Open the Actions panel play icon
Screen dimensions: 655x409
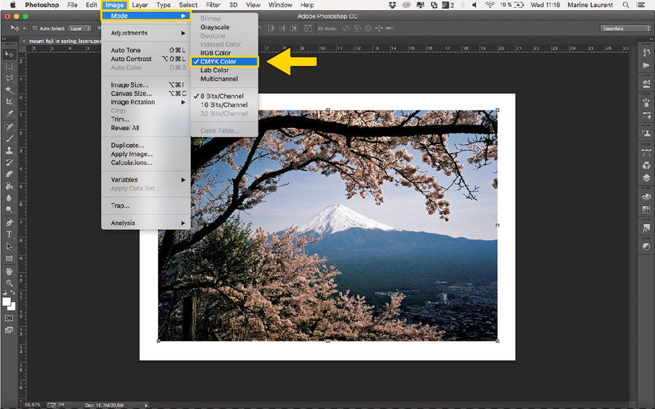tap(646, 65)
